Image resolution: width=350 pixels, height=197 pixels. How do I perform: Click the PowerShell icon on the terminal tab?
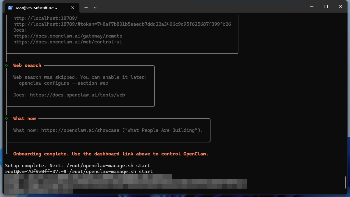click(11, 8)
